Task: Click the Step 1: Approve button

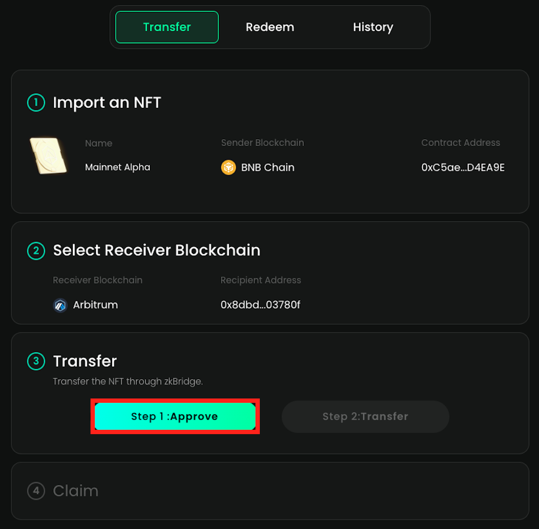Action: 175,416
